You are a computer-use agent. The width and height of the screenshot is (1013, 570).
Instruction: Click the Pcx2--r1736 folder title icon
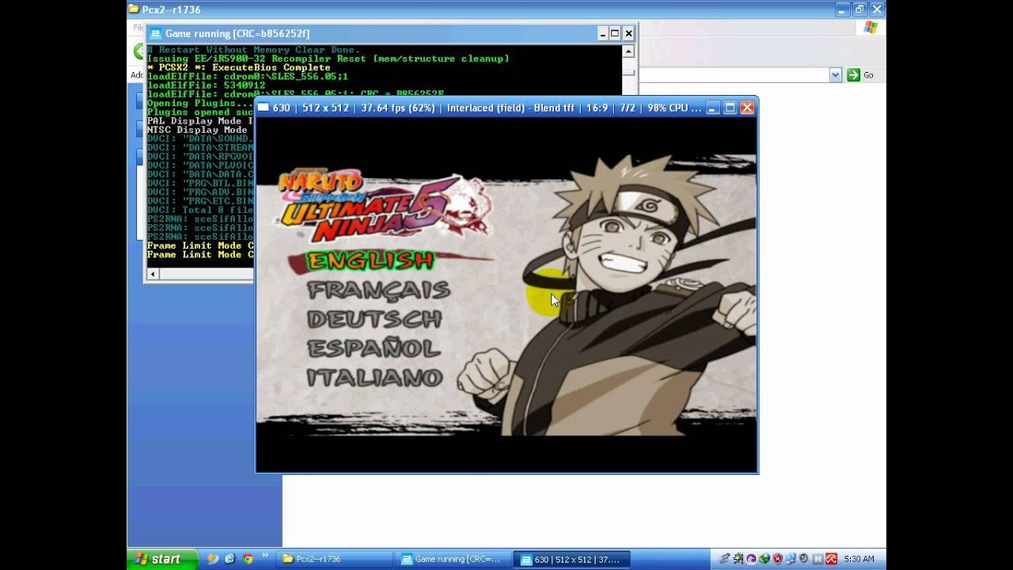coord(134,9)
